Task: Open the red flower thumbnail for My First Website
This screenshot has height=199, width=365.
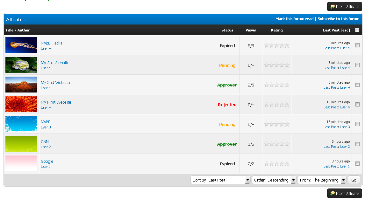Action: click(21, 104)
